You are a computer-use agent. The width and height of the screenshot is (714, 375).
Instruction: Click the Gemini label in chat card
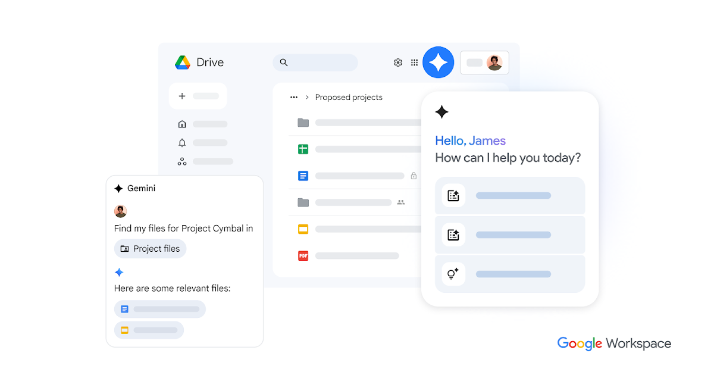142,189
